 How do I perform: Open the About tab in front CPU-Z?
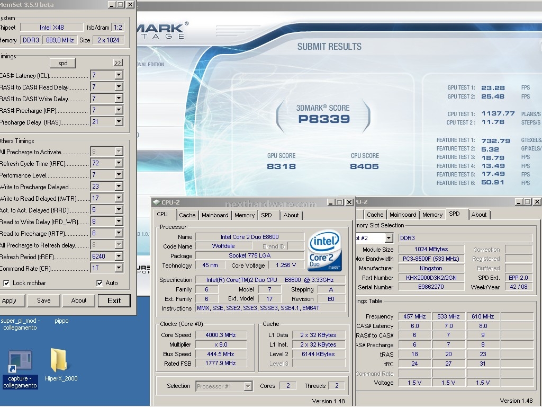click(291, 215)
